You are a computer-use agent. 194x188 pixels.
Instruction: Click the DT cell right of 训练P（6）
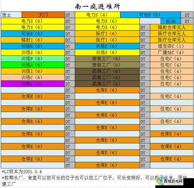coord(70,59)
